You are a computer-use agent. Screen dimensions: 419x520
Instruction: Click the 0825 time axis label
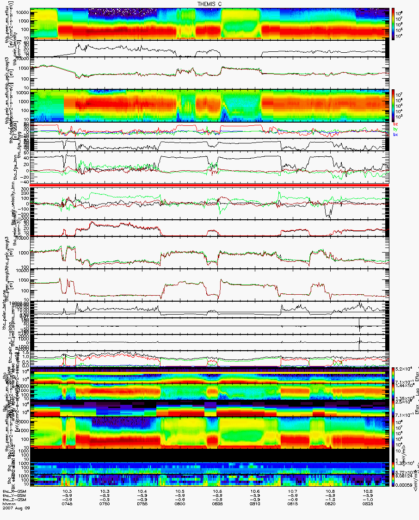tap(368, 504)
